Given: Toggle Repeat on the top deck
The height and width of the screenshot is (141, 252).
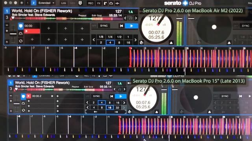Looking at the screenshot, I should pos(82,16).
